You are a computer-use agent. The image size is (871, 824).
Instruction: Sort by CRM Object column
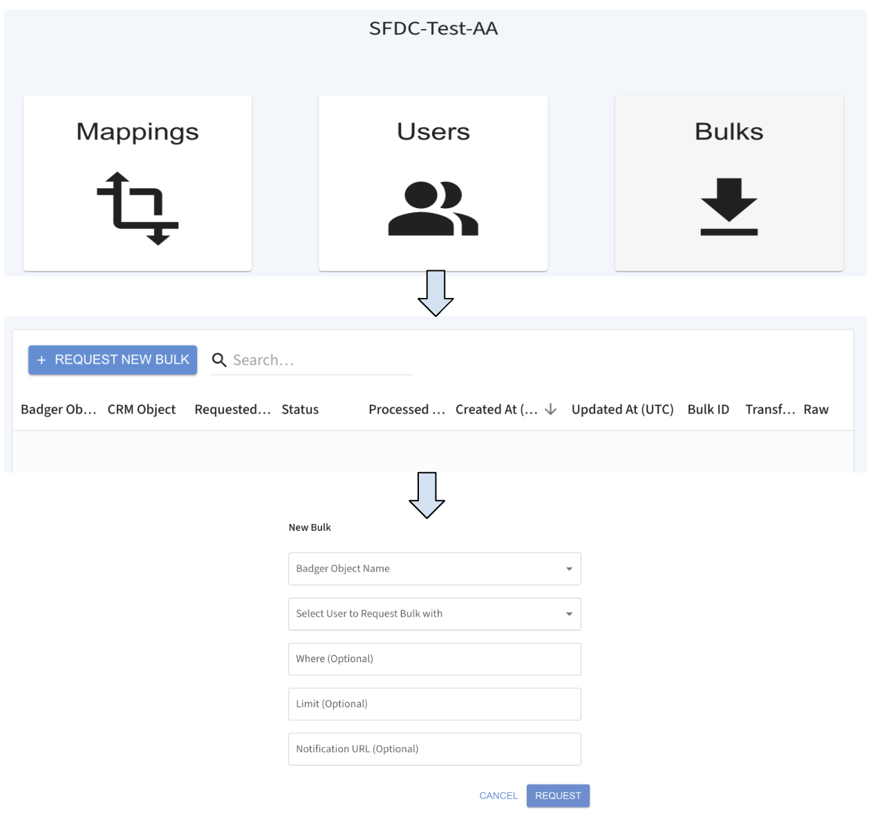(142, 409)
